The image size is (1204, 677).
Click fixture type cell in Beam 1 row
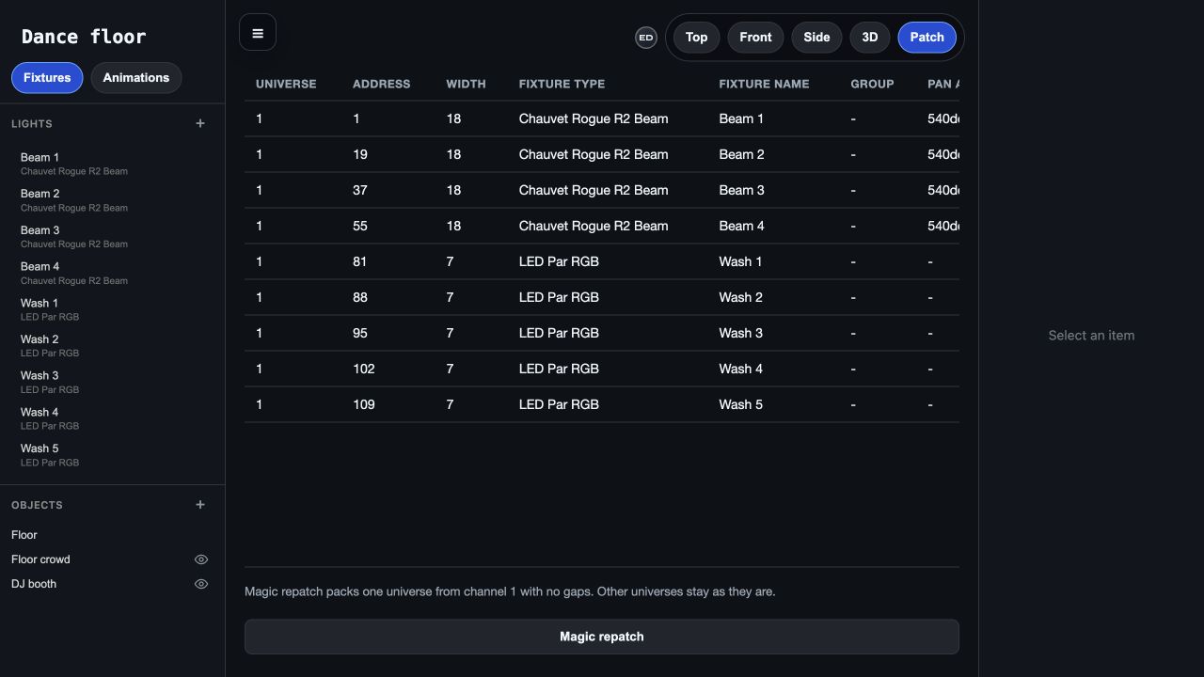click(x=594, y=118)
